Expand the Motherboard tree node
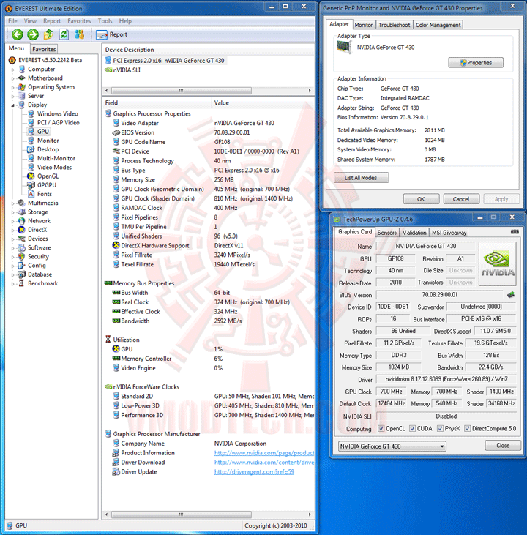The height and width of the screenshot is (535, 527). click(x=12, y=78)
